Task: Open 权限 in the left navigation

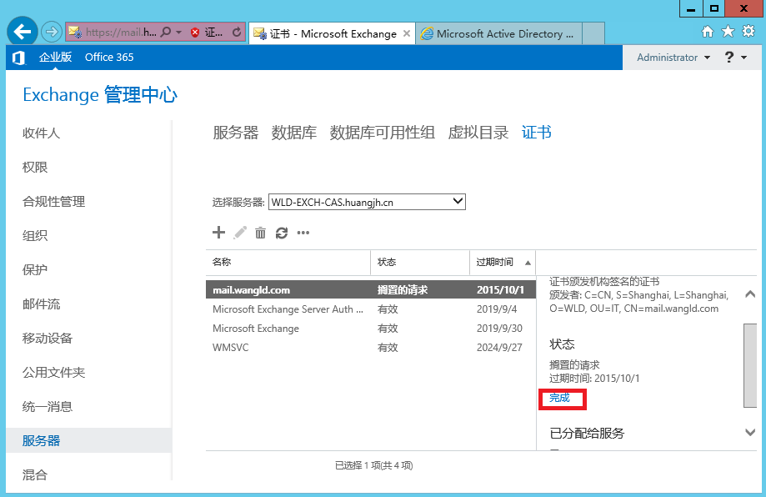Action: (35, 167)
